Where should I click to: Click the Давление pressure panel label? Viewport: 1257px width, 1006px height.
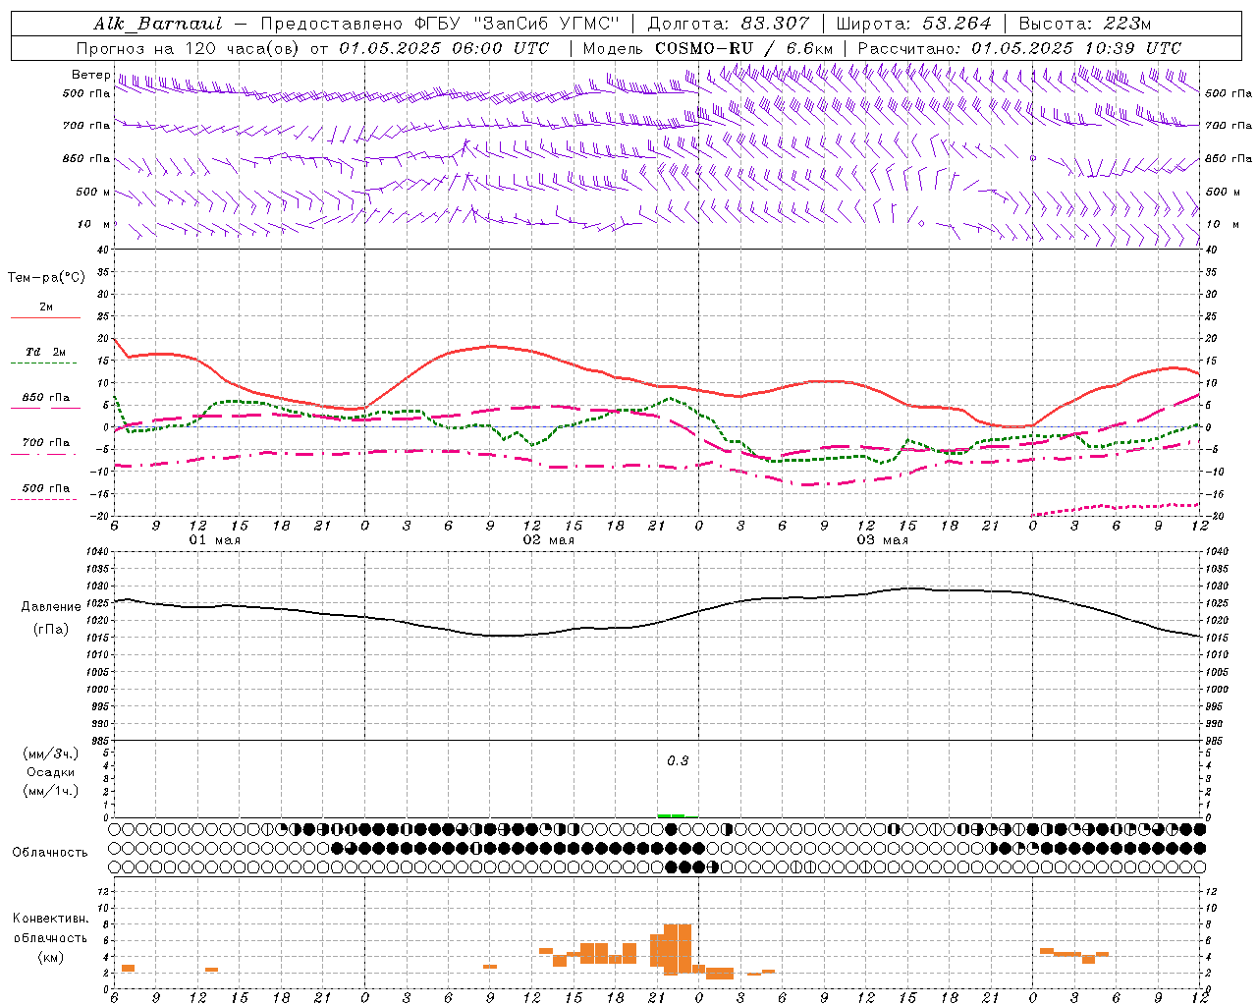(51, 607)
